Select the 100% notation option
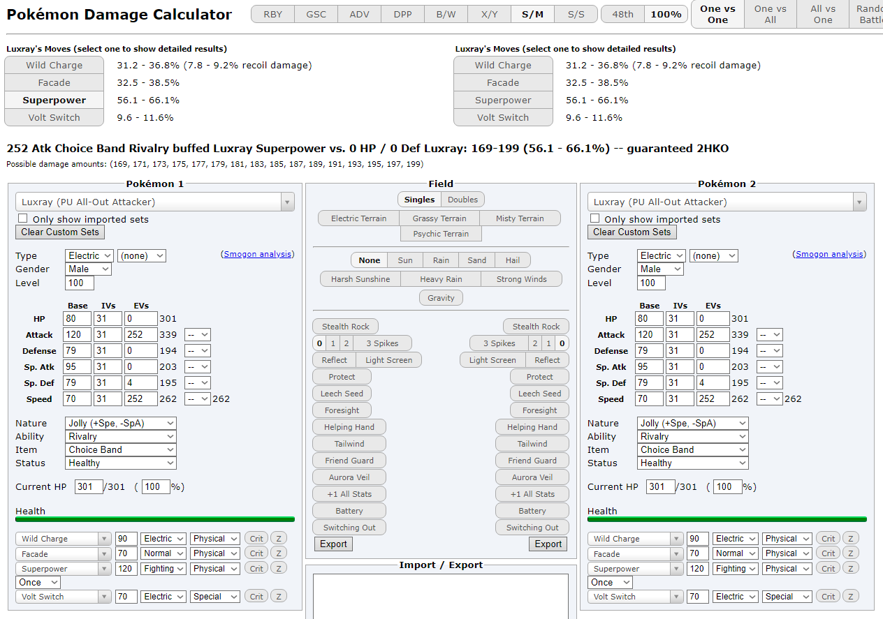Image resolution: width=883 pixels, height=619 pixels. (666, 14)
